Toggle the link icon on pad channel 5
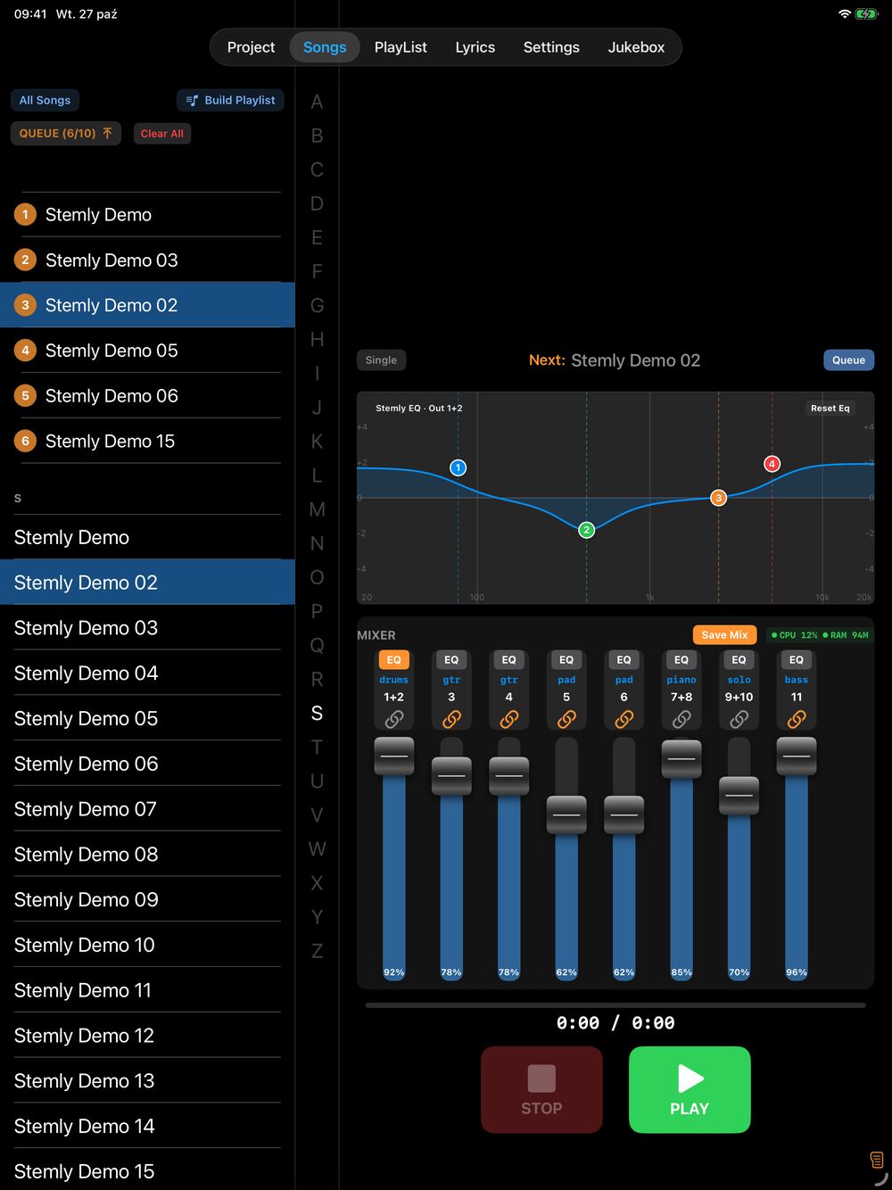The height and width of the screenshot is (1190, 892). pyautogui.click(x=566, y=719)
